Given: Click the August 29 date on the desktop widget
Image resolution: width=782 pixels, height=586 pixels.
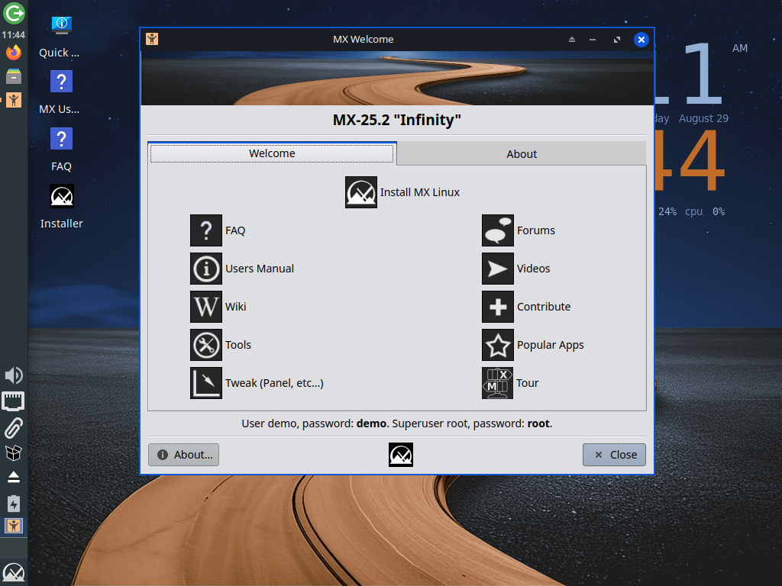Looking at the screenshot, I should tap(703, 118).
